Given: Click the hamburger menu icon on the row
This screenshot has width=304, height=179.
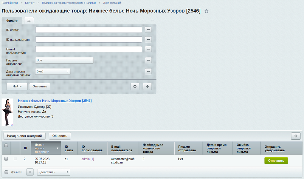Looking at the screenshot, I should (15, 159).
